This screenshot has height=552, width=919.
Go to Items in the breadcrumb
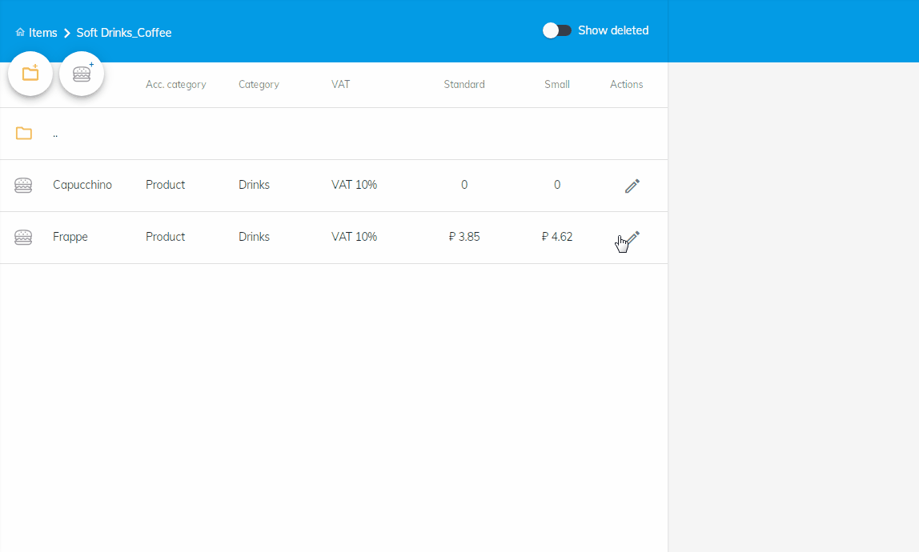43,33
